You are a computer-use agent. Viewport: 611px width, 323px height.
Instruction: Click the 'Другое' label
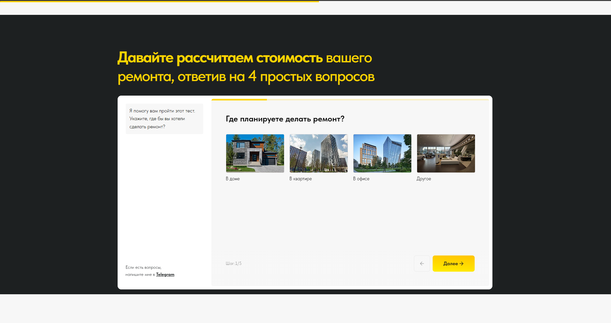coord(424,179)
